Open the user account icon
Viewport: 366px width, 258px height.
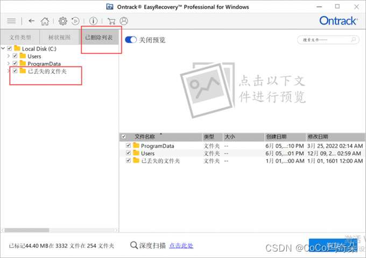click(x=124, y=21)
